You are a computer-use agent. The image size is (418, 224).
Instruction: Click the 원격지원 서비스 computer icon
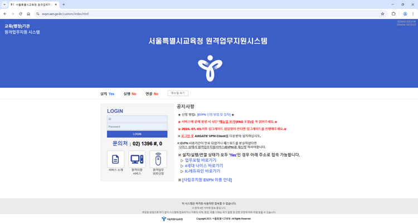137,159
